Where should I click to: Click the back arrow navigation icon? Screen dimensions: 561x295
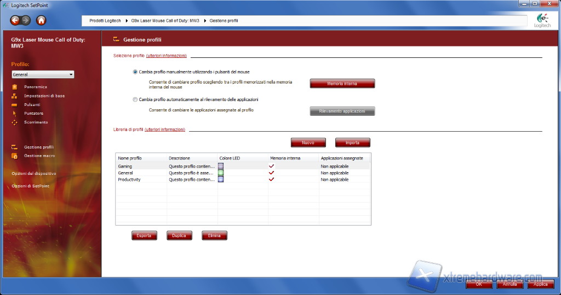(15, 21)
